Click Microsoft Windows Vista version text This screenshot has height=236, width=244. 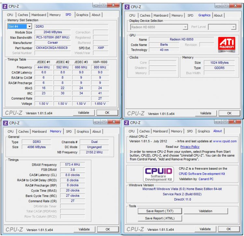(x=182, y=189)
